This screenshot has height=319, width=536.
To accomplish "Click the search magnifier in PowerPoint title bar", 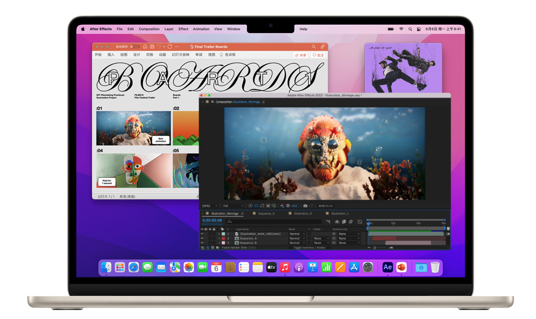I will [313, 46].
